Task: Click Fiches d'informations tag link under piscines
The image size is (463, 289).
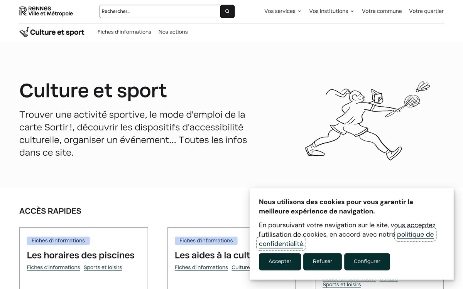Action: [x=53, y=267]
